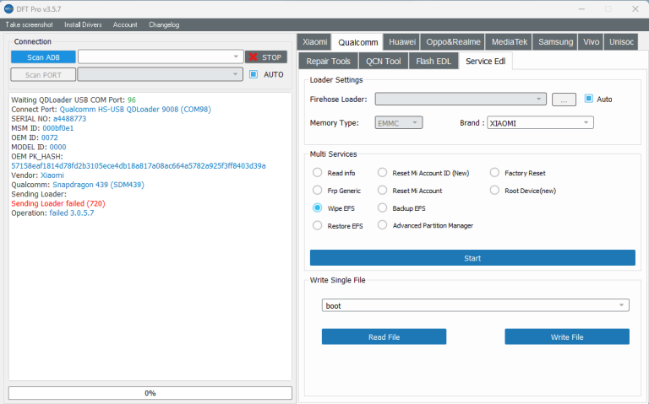This screenshot has height=404, width=649.
Task: Click the MSM ID 000bf0e1 value
Action: click(58, 128)
